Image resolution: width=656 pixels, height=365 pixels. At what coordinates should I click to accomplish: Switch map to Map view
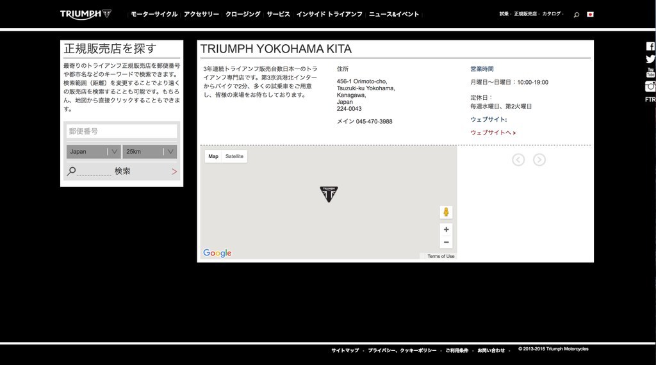coord(213,156)
